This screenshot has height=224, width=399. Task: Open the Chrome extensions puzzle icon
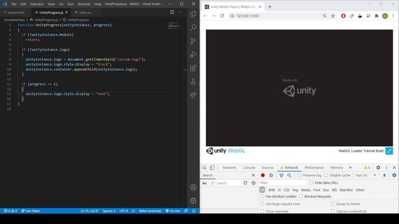(x=377, y=16)
